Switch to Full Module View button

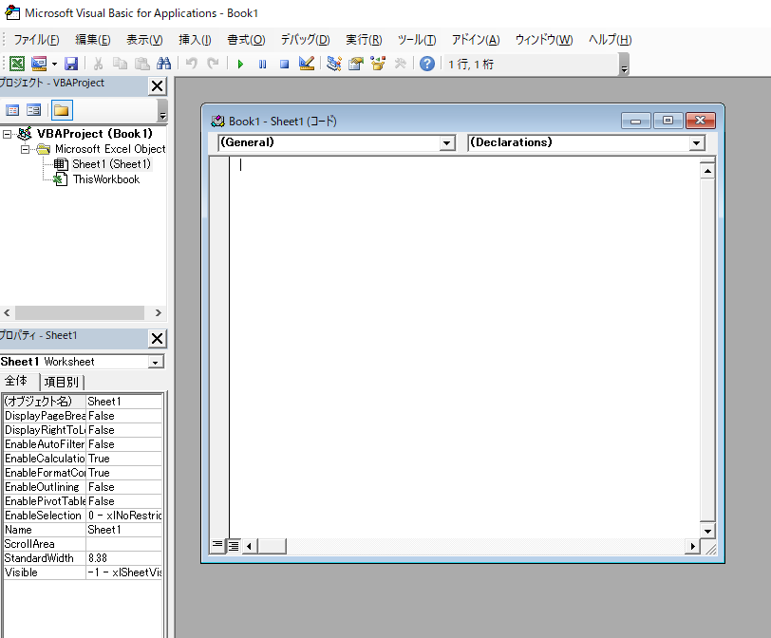pyautogui.click(x=233, y=545)
